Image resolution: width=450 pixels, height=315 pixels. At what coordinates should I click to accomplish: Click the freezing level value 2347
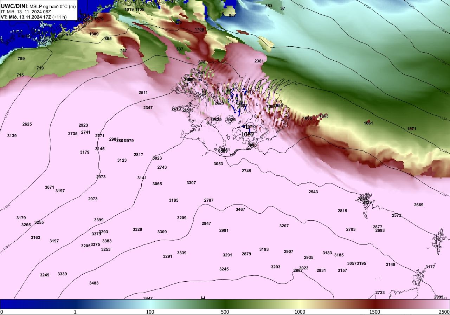(x=148, y=108)
